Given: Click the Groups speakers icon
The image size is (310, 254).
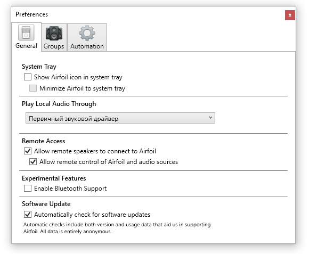Looking at the screenshot, I should 54,33.
